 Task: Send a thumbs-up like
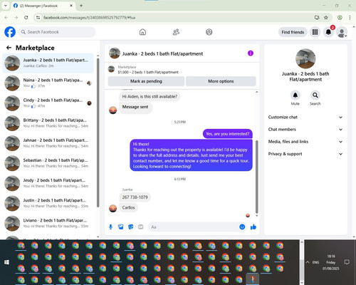[253, 227]
